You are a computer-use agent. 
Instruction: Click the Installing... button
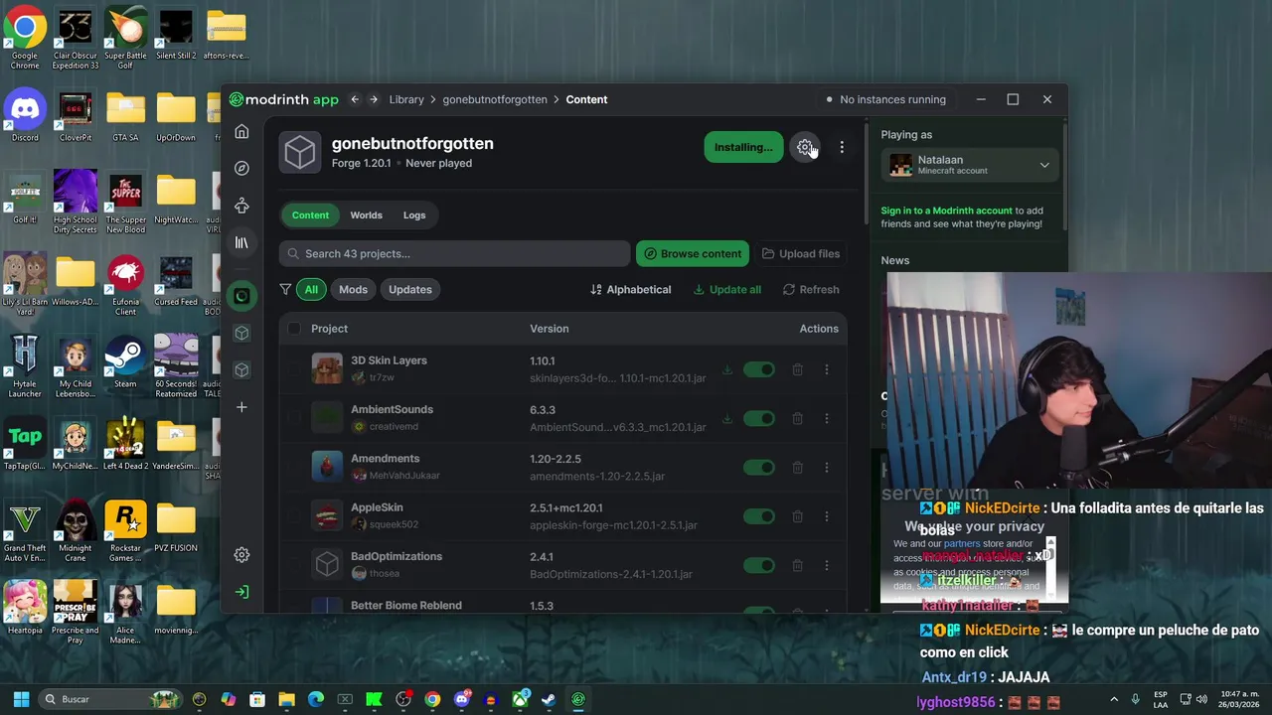pyautogui.click(x=743, y=147)
